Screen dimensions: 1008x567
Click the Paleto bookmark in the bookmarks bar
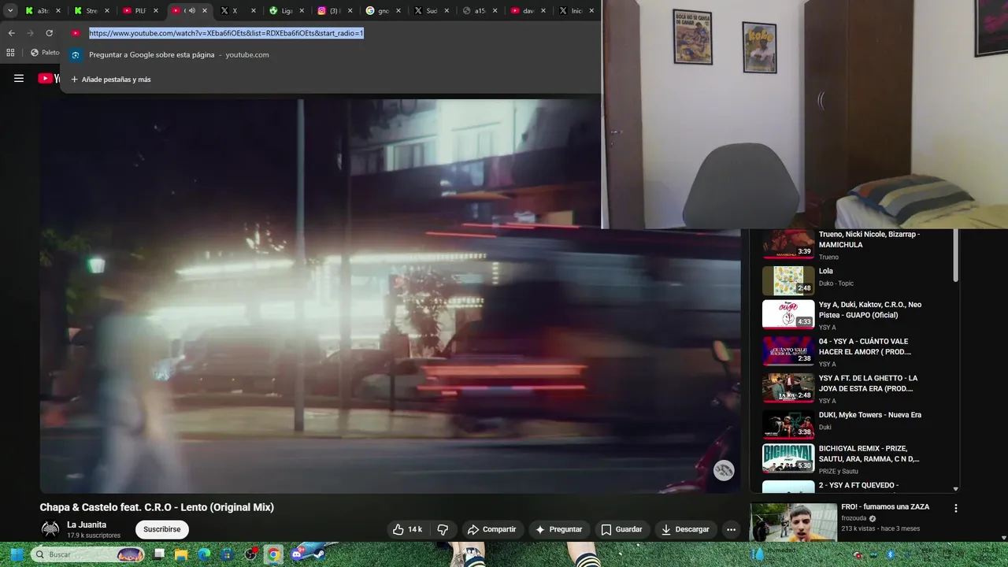45,53
